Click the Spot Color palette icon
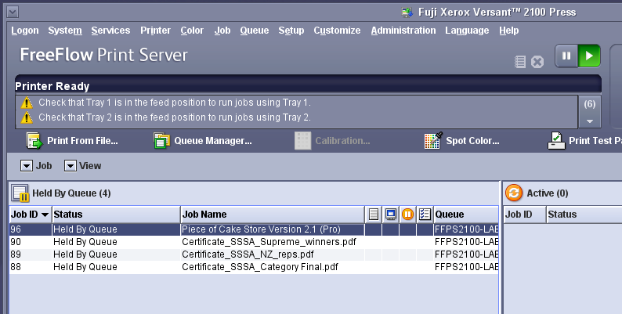Screen dimensions: 622x314 click(x=432, y=141)
